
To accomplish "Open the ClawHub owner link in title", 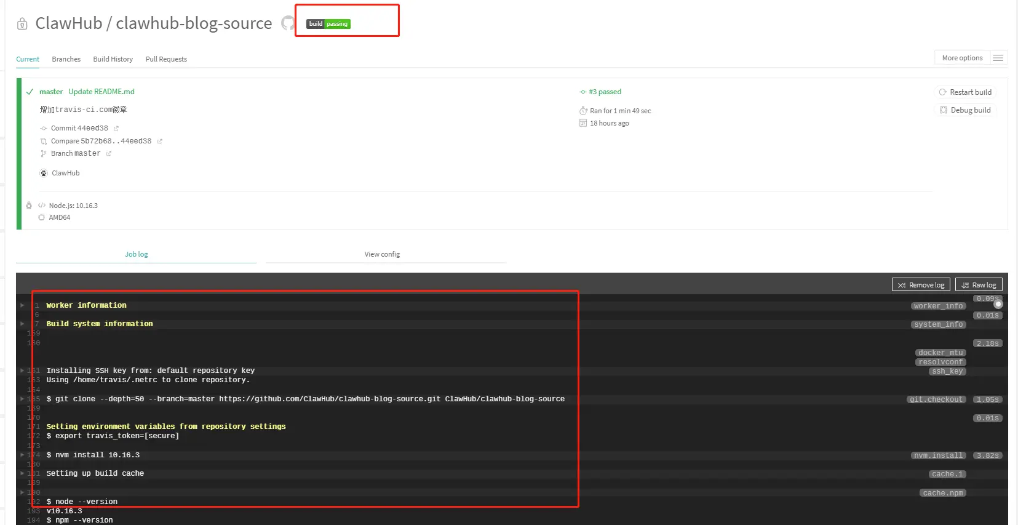I will (x=69, y=23).
